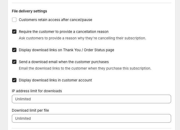
Task: Click the 'Ask customers to provide a reason' help text
Action: pyautogui.click(x=82, y=38)
